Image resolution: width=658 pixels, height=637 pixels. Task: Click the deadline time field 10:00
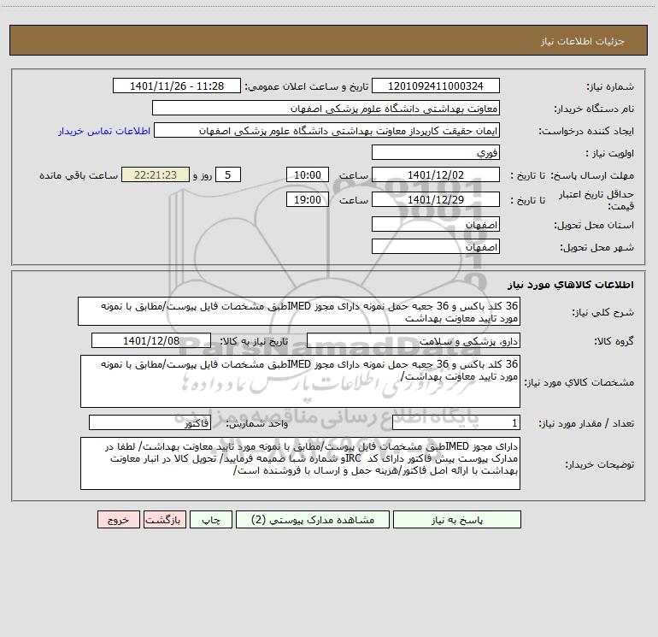307,174
